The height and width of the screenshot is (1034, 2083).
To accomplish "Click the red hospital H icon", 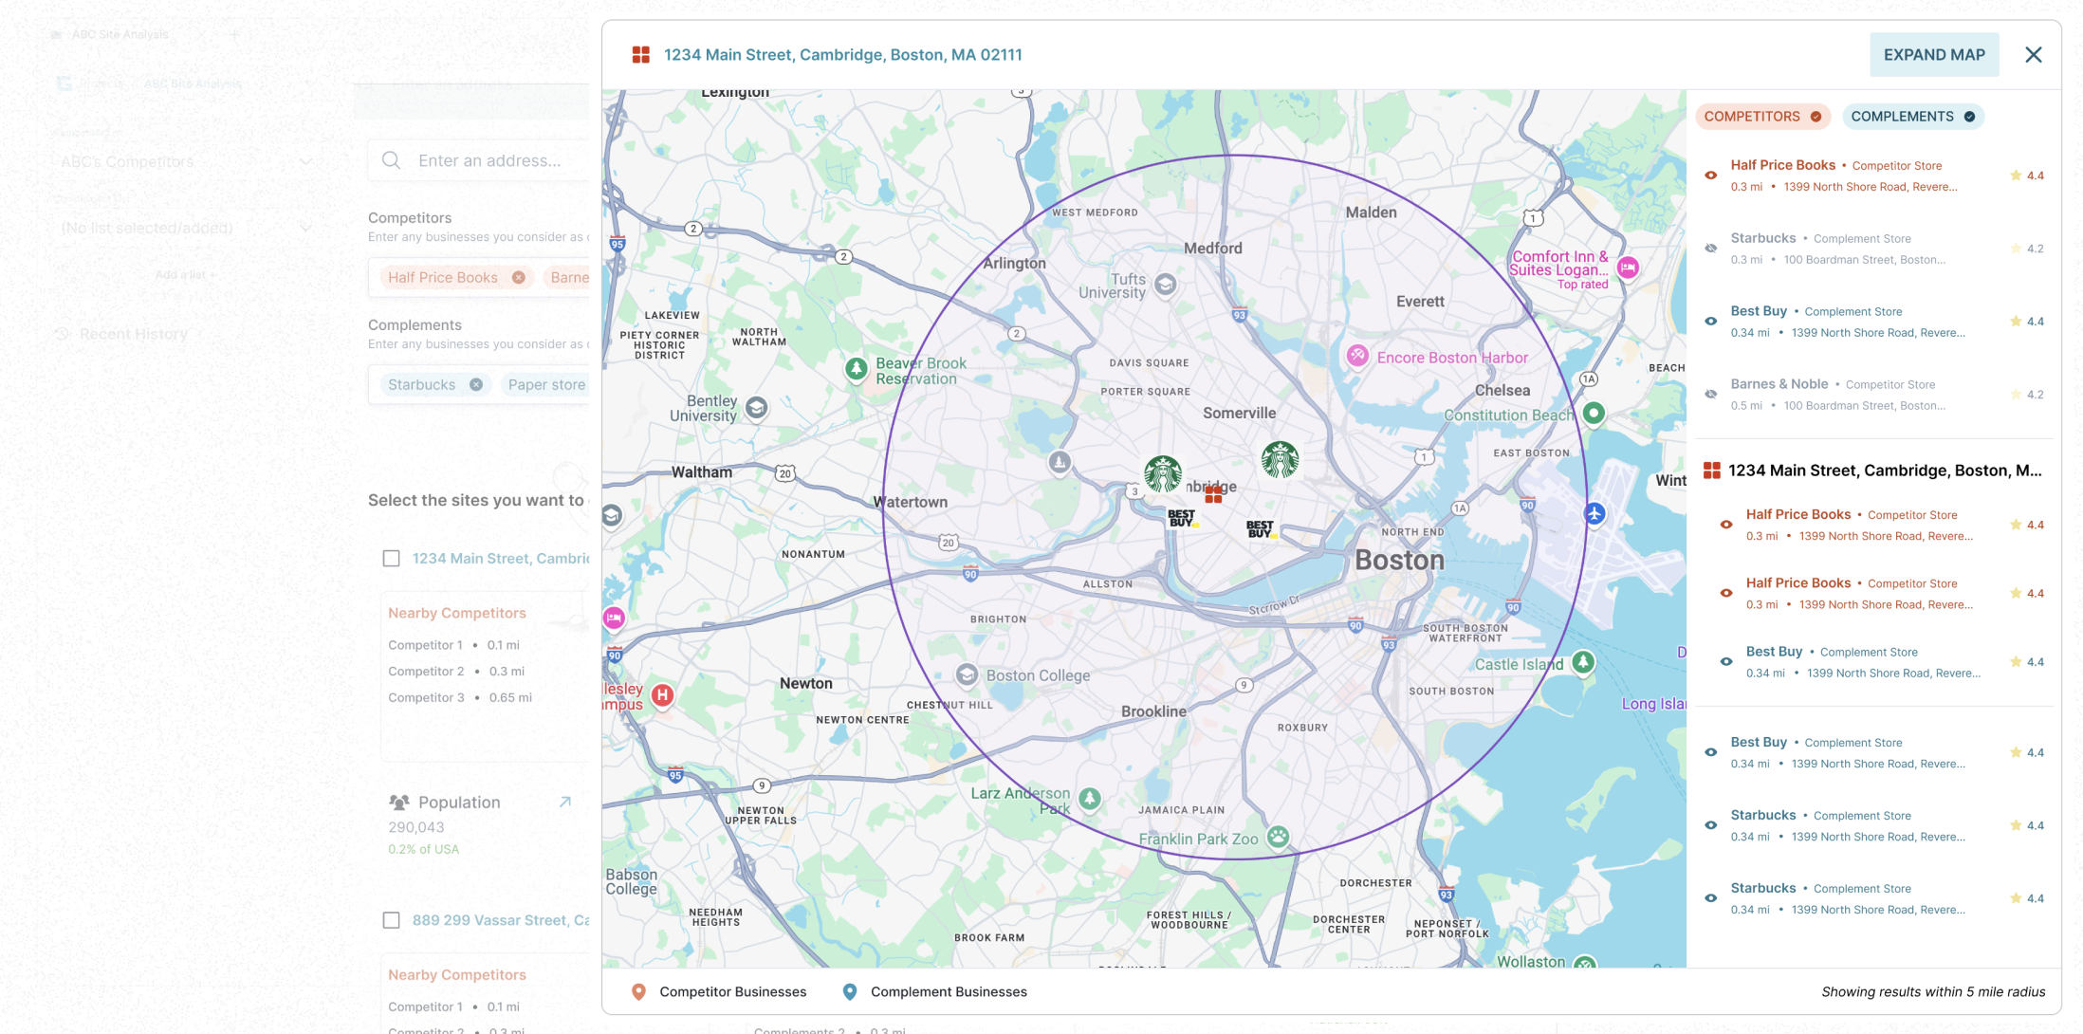I will pyautogui.click(x=662, y=695).
